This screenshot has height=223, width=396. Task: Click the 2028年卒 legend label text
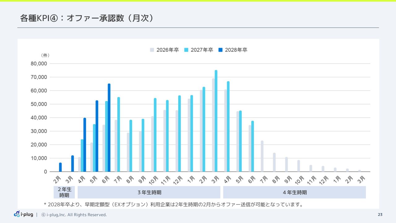236,50
